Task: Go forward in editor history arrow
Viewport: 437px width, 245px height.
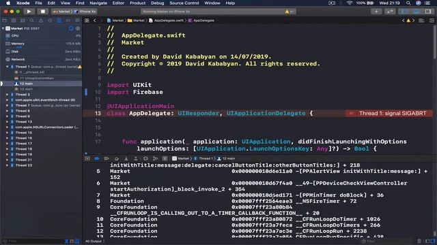Action: click(x=101, y=20)
